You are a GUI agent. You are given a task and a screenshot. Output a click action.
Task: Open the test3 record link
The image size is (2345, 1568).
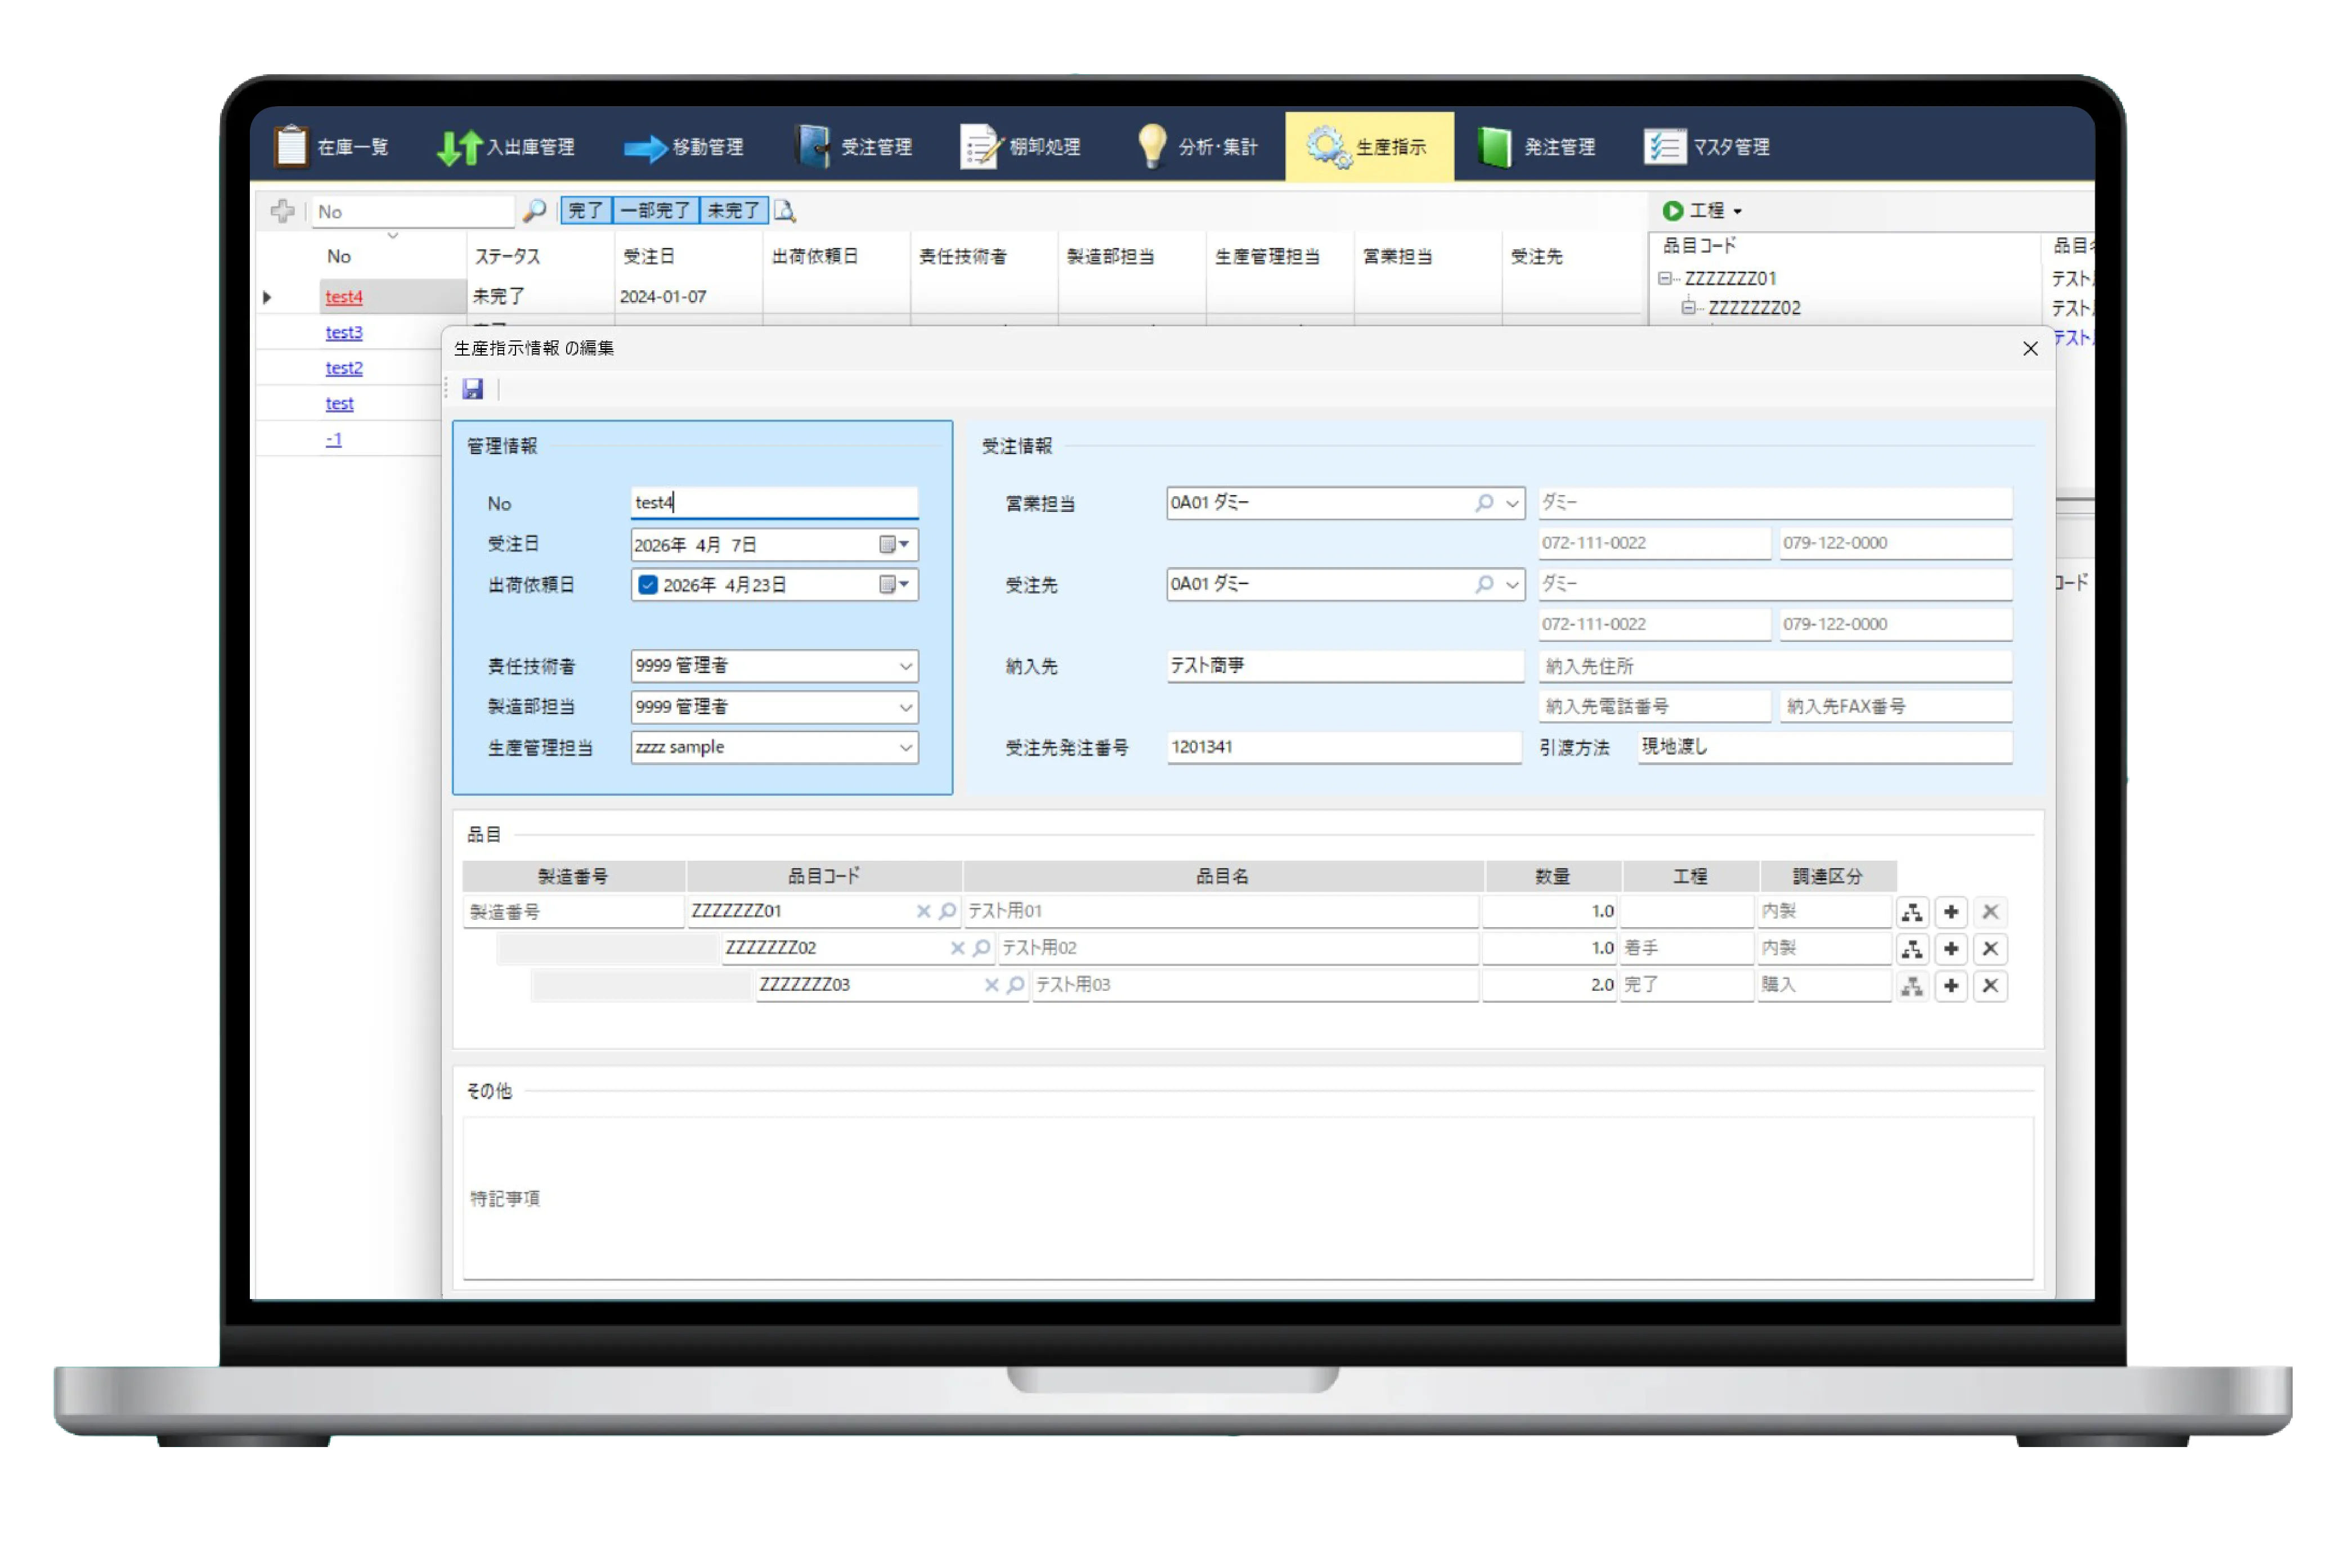pos(343,332)
